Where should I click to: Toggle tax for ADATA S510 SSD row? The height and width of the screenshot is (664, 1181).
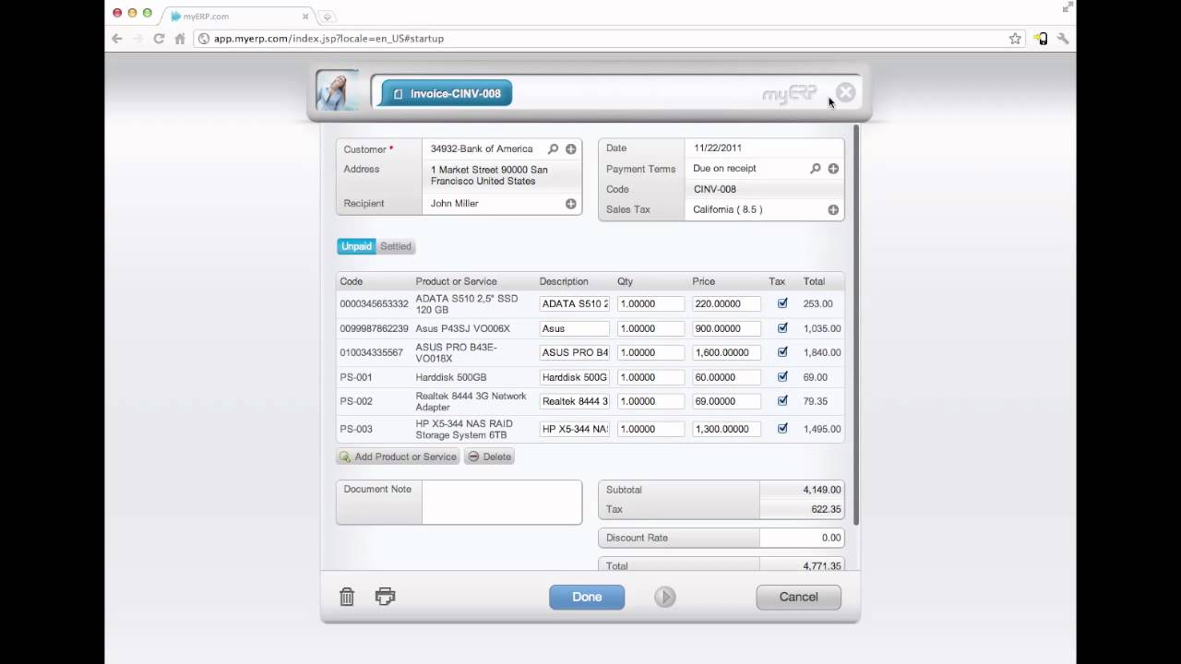[782, 303]
